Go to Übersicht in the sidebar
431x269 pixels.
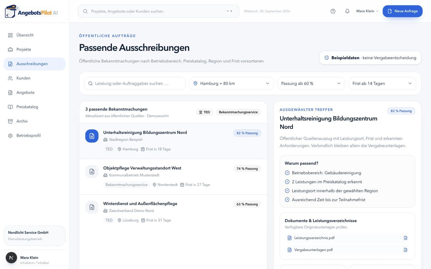[x=34, y=35]
